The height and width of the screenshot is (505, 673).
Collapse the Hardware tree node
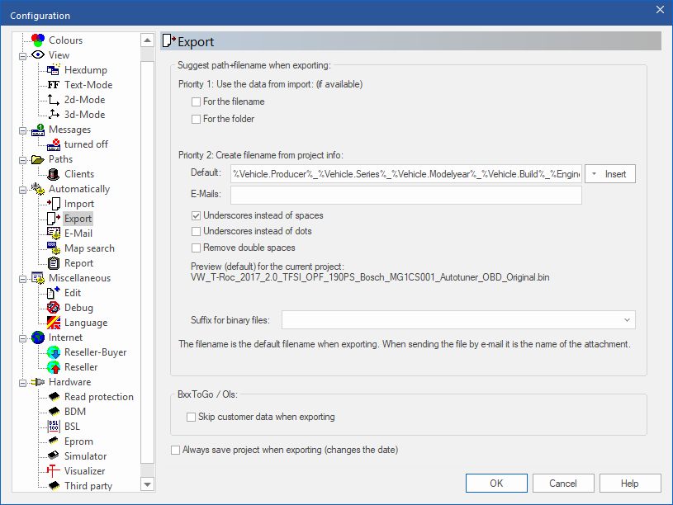coord(23,383)
